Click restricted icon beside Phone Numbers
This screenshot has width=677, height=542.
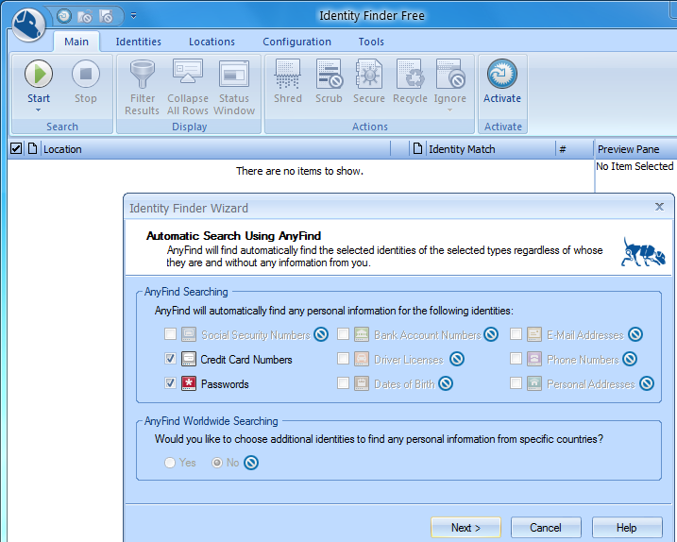[x=630, y=359]
